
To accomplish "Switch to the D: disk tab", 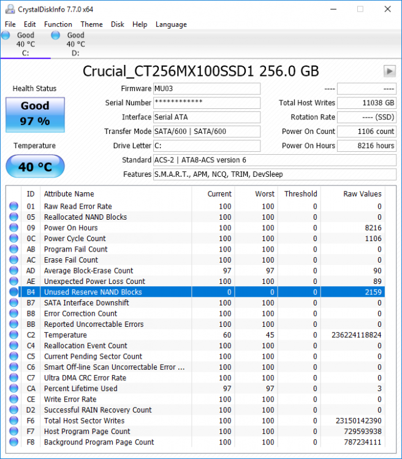I will (75, 44).
